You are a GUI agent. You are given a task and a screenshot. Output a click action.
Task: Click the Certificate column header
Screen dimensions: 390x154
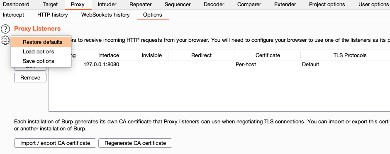(267, 55)
